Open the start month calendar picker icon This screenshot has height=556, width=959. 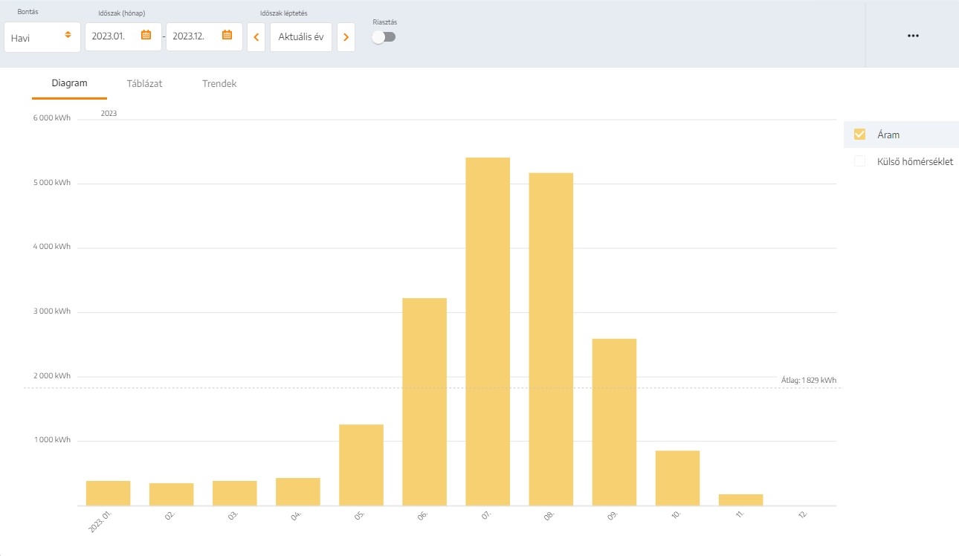[146, 35]
